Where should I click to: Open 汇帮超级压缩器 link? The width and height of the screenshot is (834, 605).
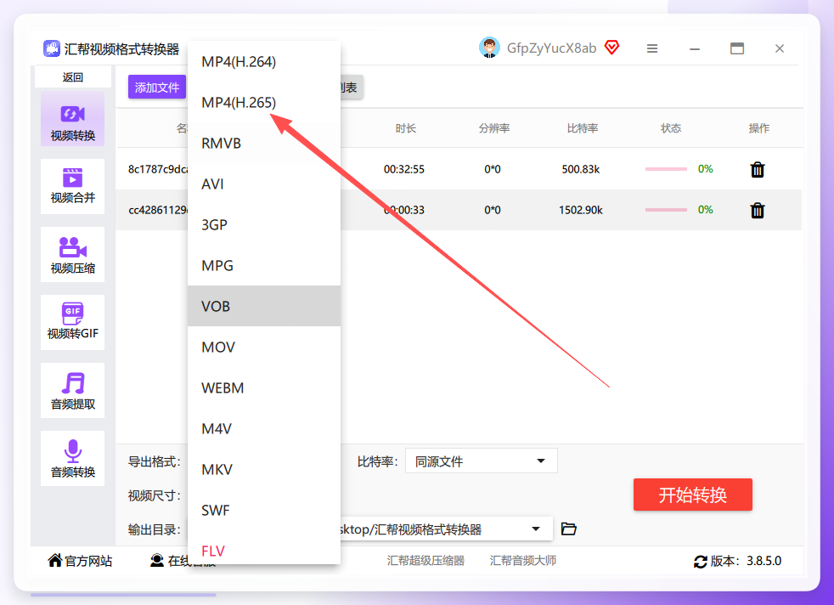coord(425,560)
